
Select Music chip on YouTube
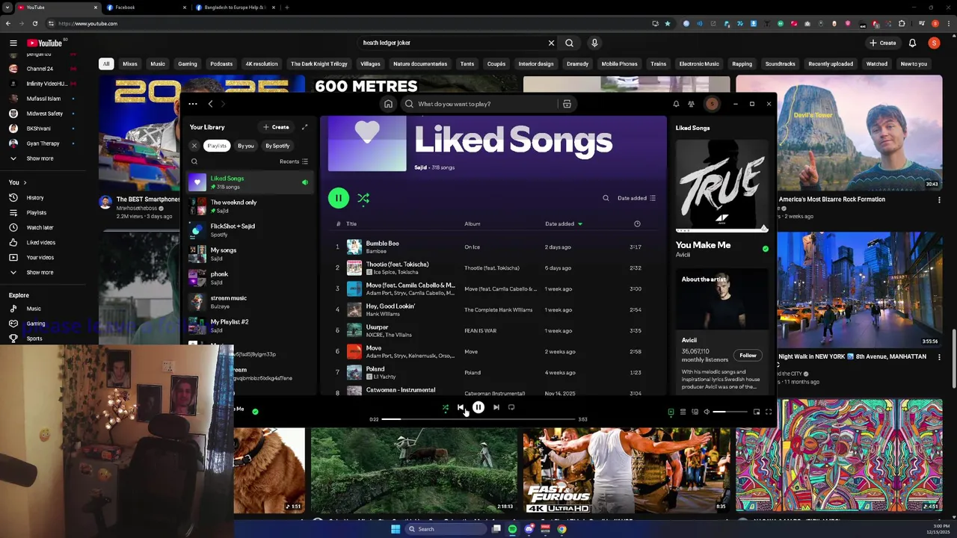coord(158,64)
